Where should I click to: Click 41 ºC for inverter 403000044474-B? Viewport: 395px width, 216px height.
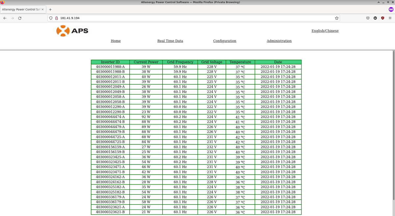pyautogui.click(x=240, y=122)
